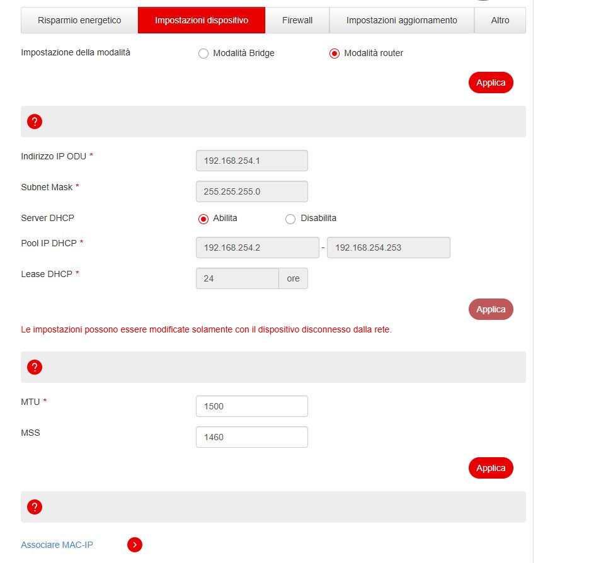Choose Disabilita for Server DHCP

(290, 219)
